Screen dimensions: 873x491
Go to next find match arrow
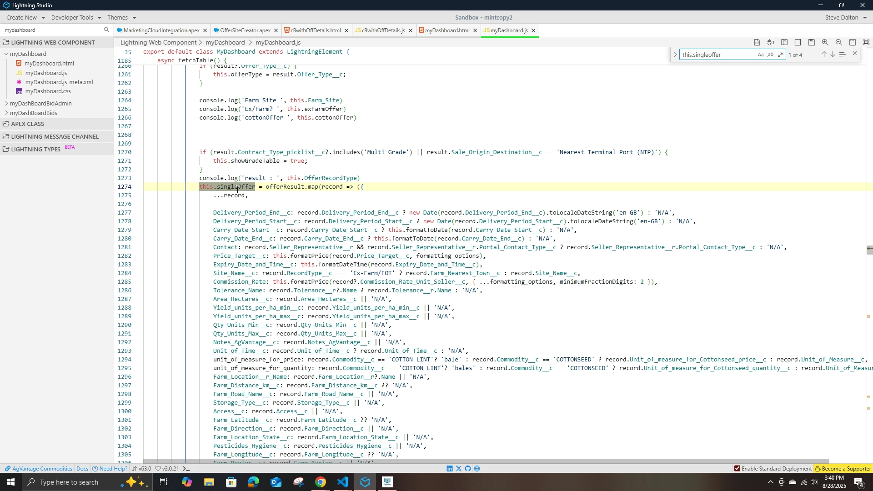[833, 55]
